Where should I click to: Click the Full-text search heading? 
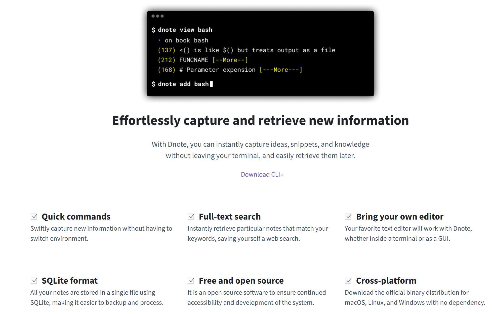(x=230, y=217)
